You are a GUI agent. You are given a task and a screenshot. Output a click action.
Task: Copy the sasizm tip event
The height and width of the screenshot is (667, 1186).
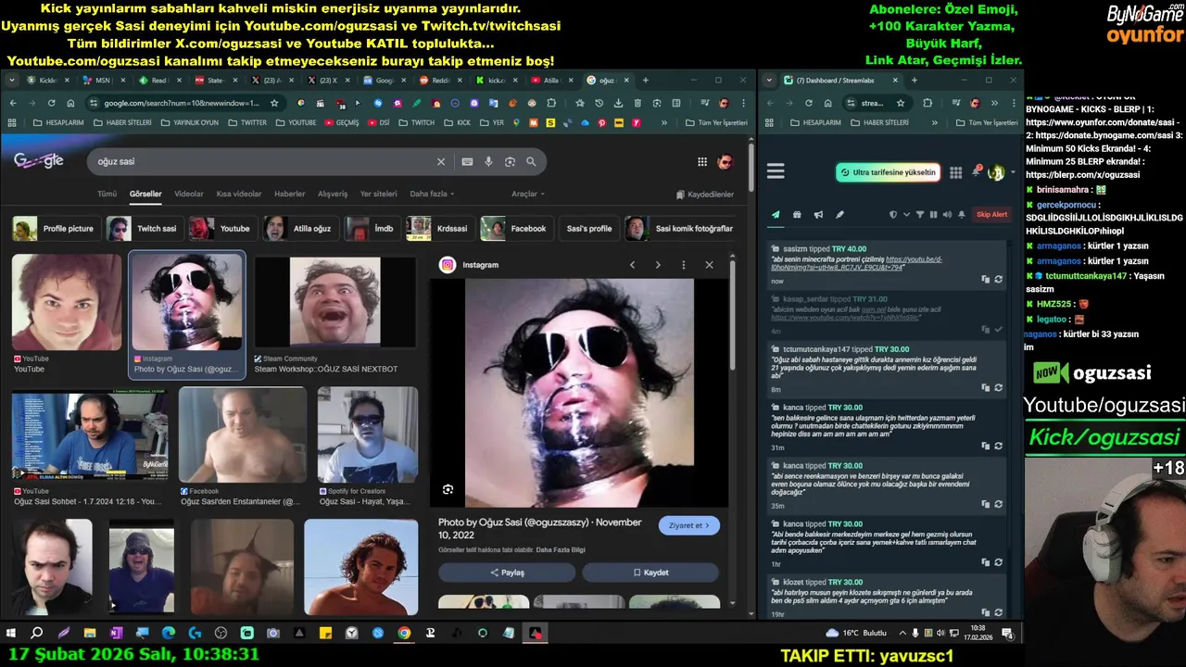click(x=985, y=279)
